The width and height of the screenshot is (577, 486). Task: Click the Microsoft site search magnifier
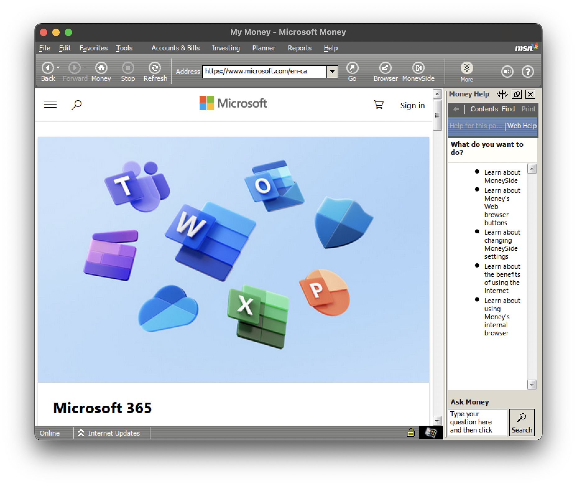tap(76, 105)
